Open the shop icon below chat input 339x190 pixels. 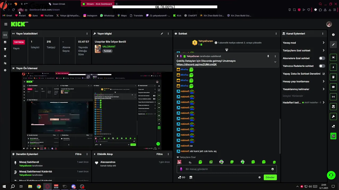[191, 177]
